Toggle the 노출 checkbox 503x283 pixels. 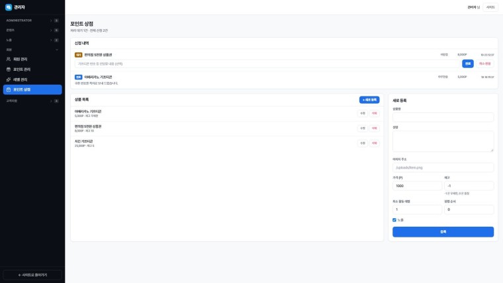(394, 220)
